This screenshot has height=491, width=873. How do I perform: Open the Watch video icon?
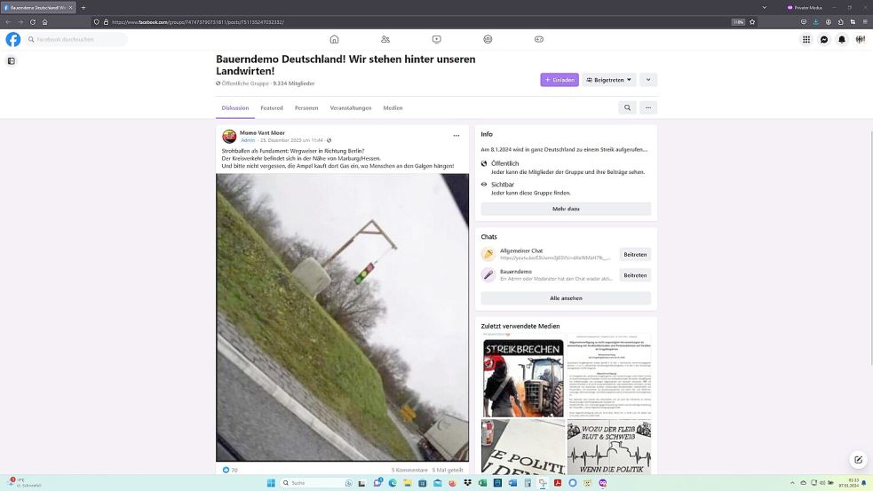click(x=437, y=40)
